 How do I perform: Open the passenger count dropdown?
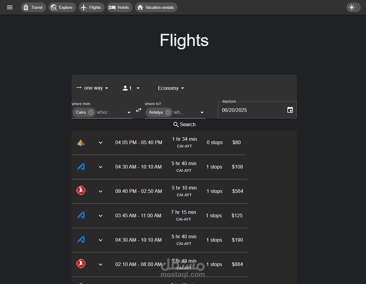(x=131, y=88)
